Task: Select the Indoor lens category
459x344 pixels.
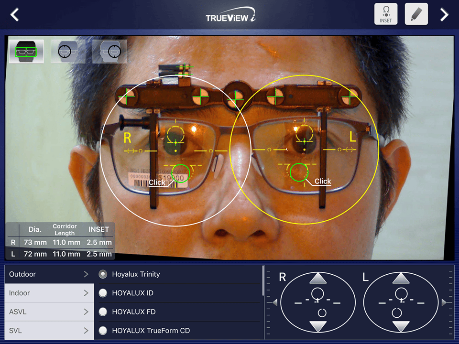Action: pos(49,293)
